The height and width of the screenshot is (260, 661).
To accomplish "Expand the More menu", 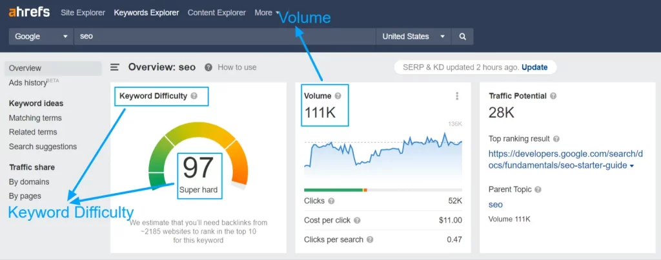I will tap(267, 13).
